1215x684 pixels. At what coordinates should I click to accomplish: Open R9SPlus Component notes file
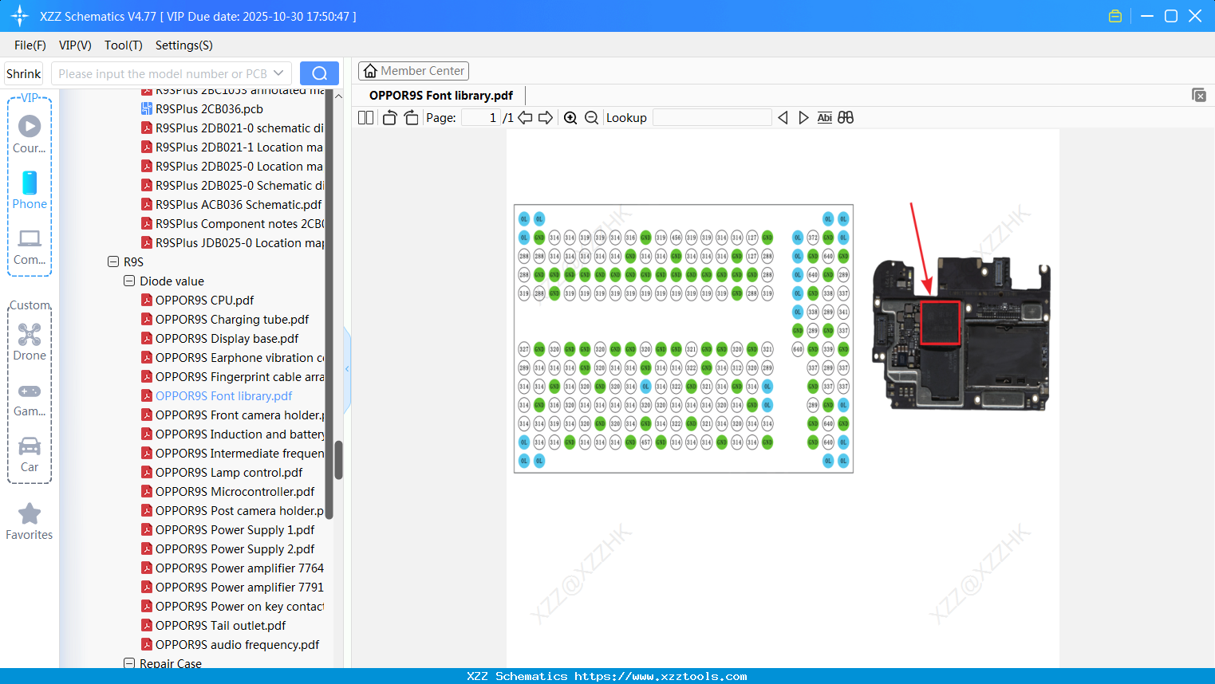(232, 224)
